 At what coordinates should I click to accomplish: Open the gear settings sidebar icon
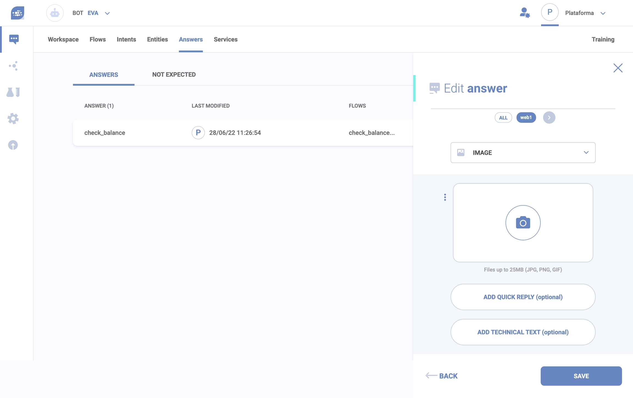[x=13, y=119]
